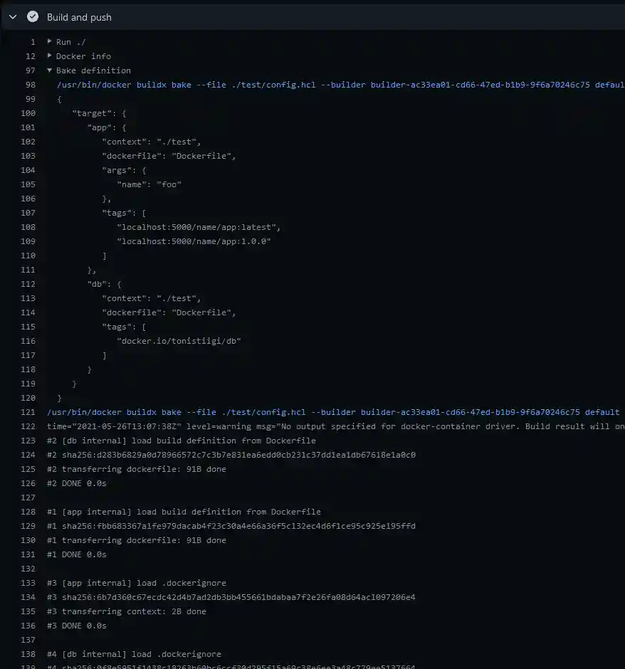The height and width of the screenshot is (669, 625).
Task: Click the green success checkmark icon
Action: (x=32, y=16)
